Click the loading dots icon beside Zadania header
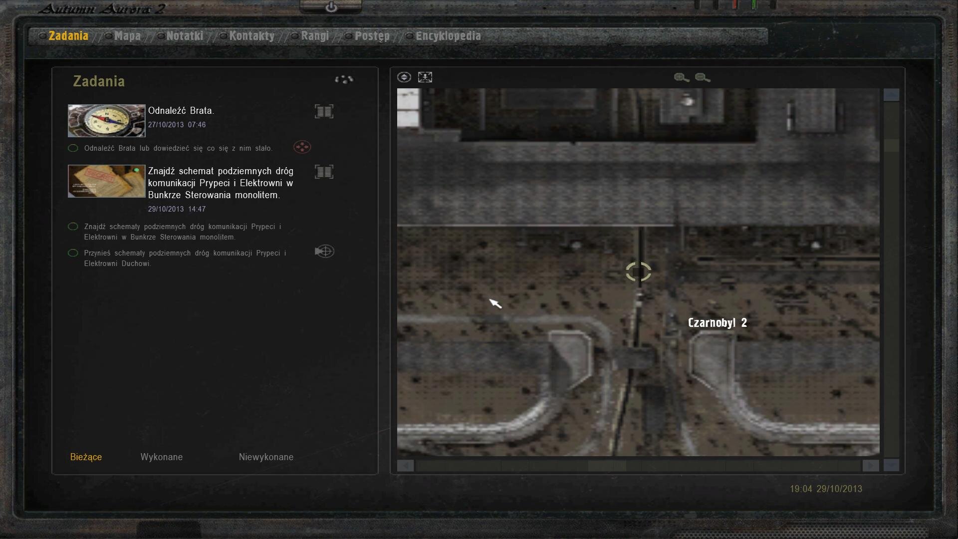 [344, 79]
